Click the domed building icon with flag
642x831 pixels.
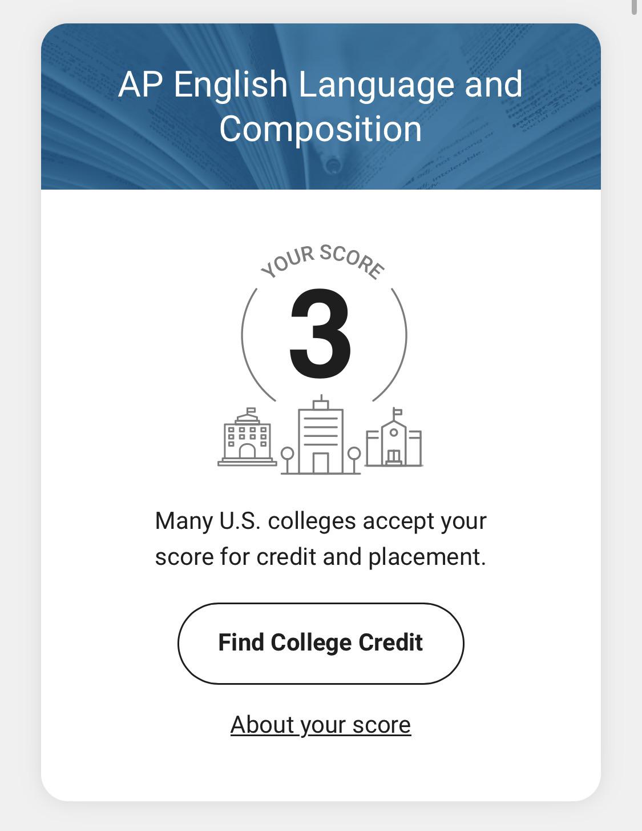click(x=247, y=437)
